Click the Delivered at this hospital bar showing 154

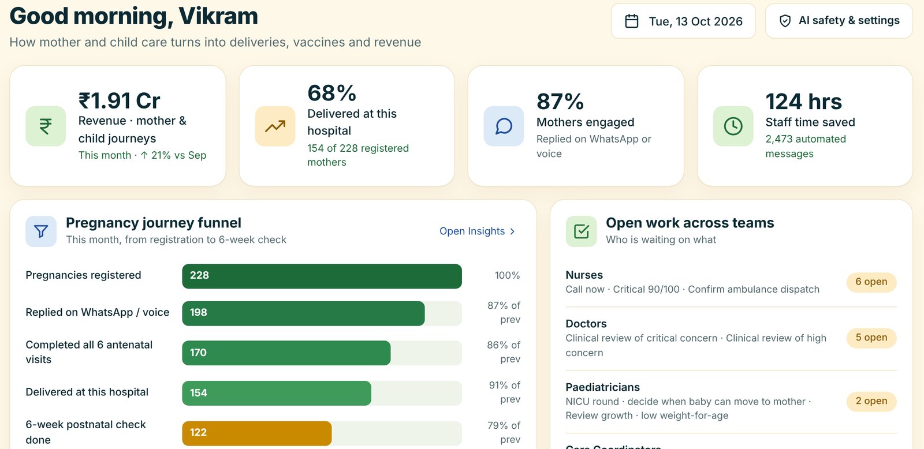(277, 393)
